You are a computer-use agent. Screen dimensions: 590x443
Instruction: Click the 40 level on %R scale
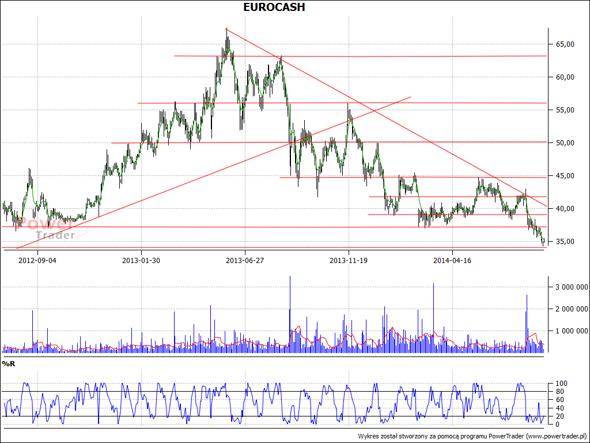[x=560, y=408]
